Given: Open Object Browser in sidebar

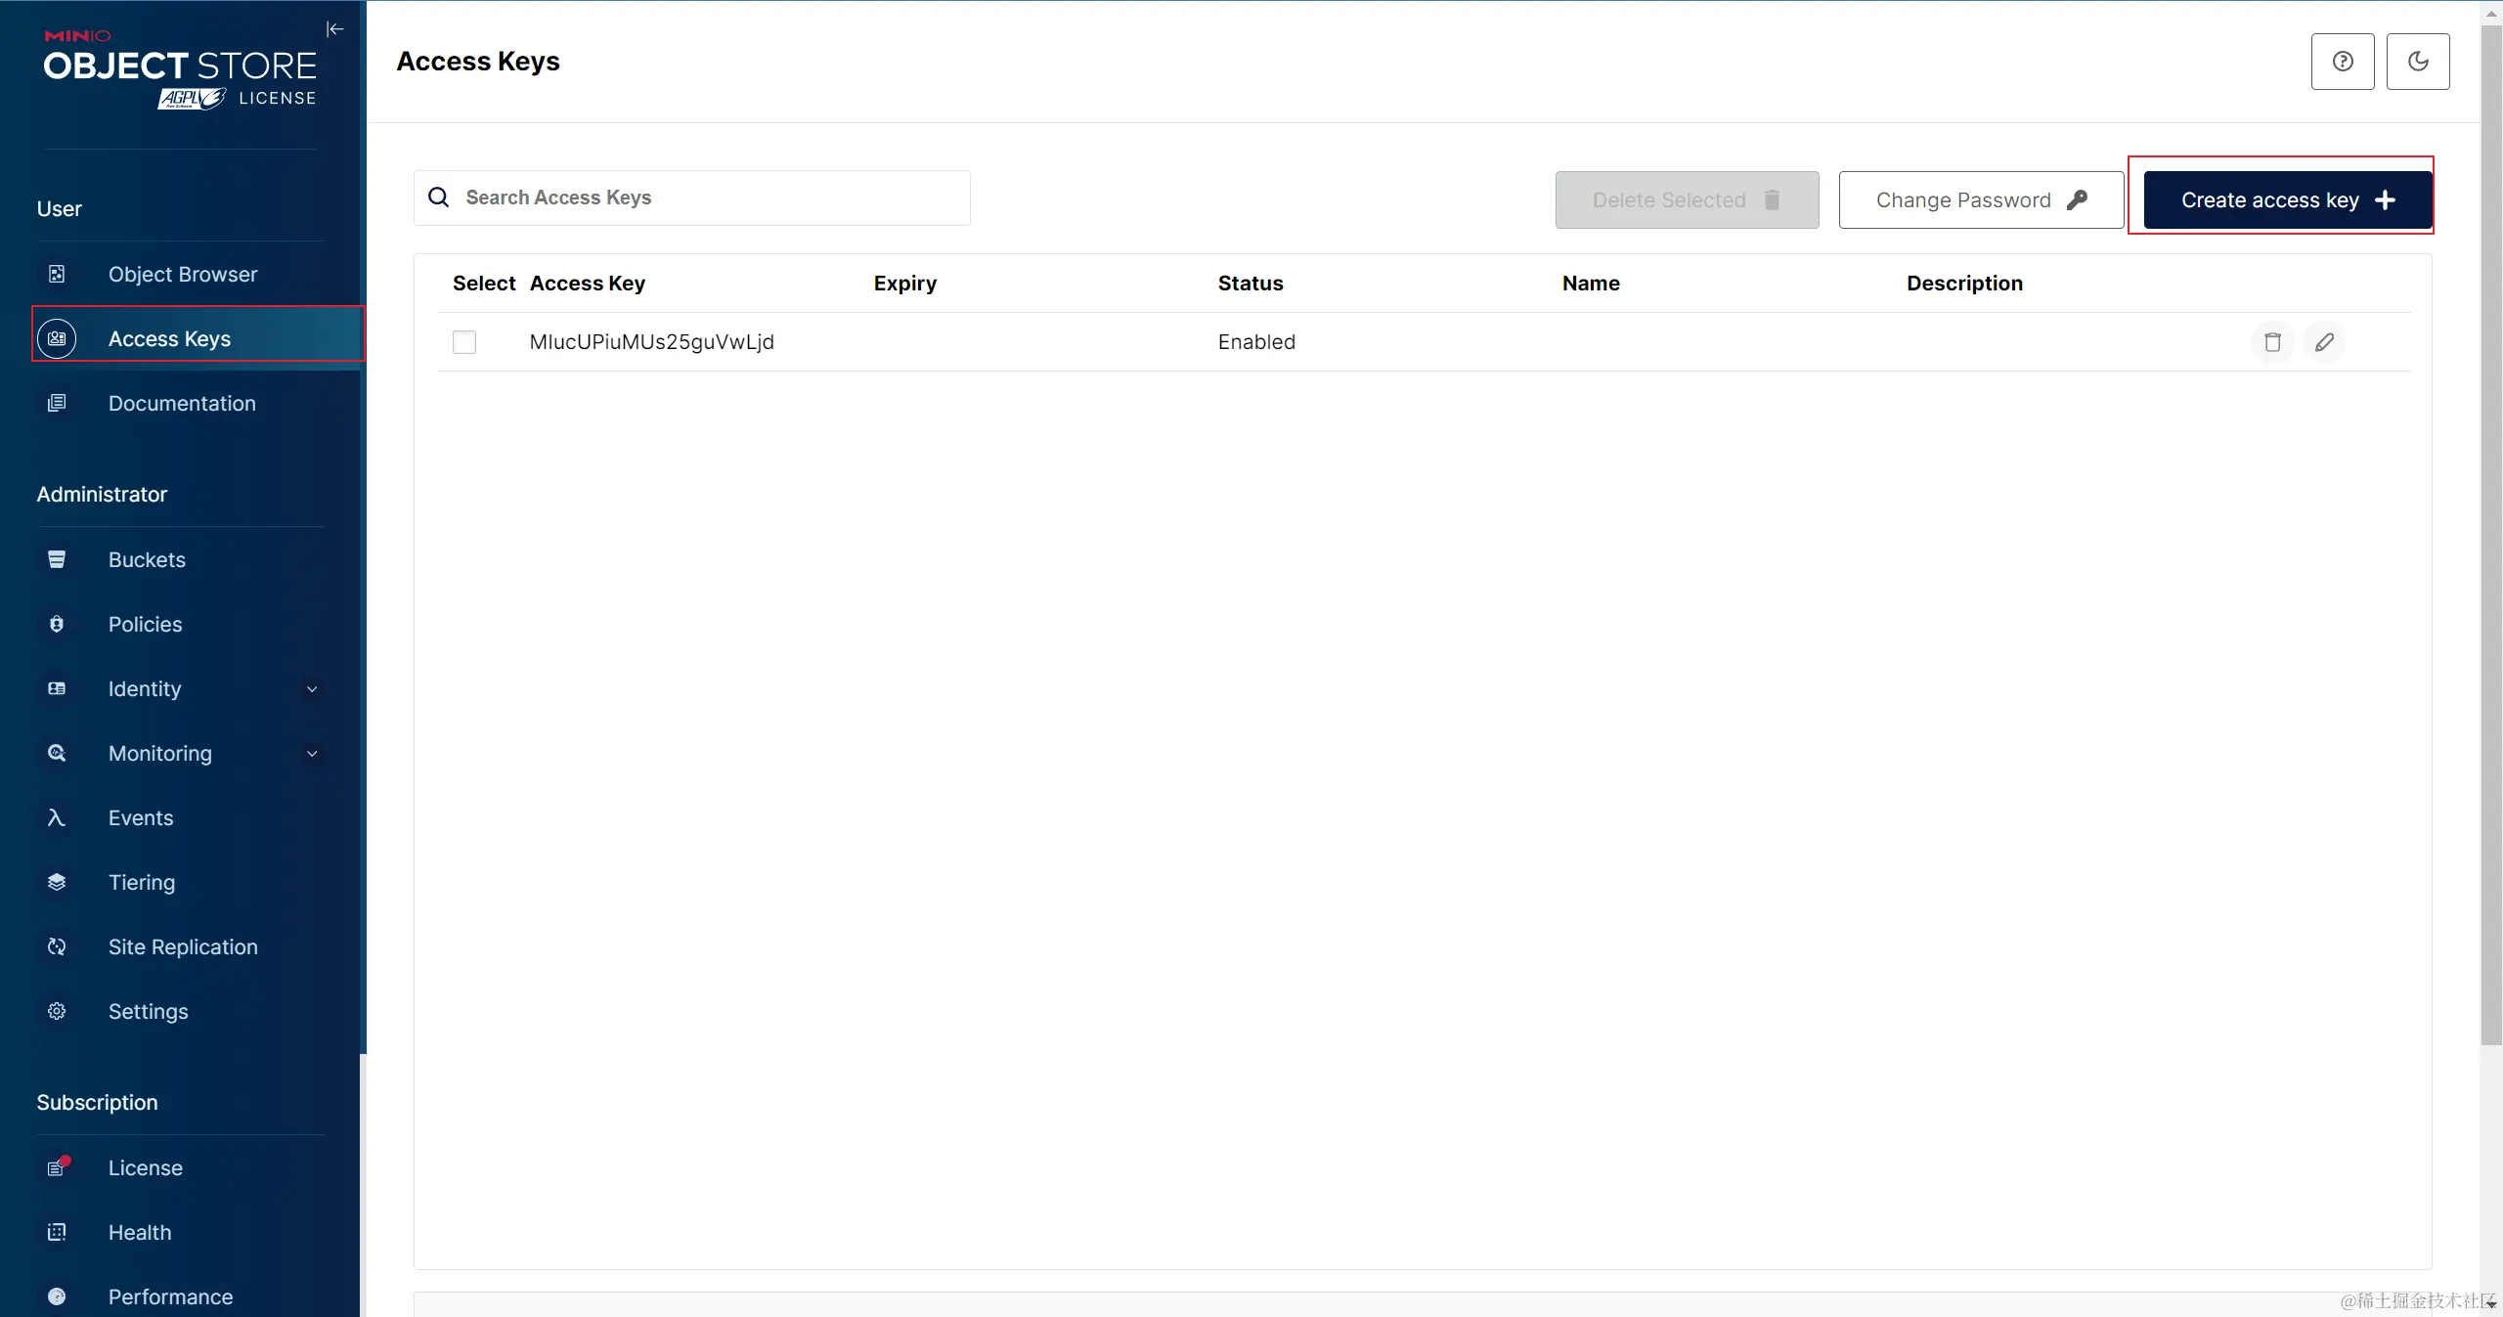Looking at the screenshot, I should [x=183, y=274].
